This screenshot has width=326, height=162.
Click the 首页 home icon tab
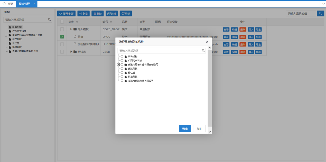click(x=8, y=4)
